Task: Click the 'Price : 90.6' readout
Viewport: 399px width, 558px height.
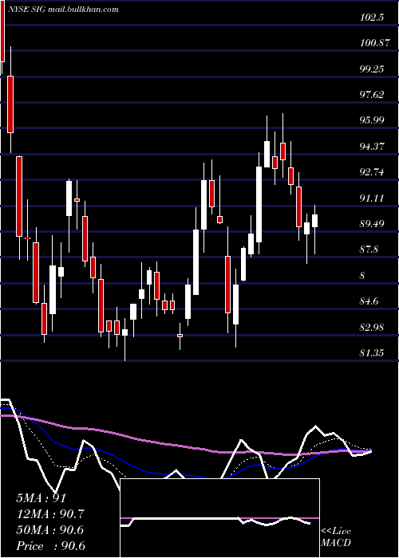Action: pyautogui.click(x=51, y=546)
